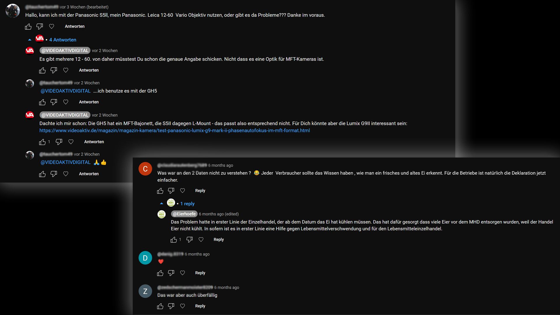Image resolution: width=560 pixels, height=315 pixels.
Task: Click the @VIDEOAKTIVDIGITAL mention in the emoji reply
Action: pos(66,162)
